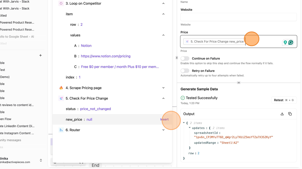The height and width of the screenshot is (169, 302).
Task: Insert the new_price value
Action: point(164,120)
